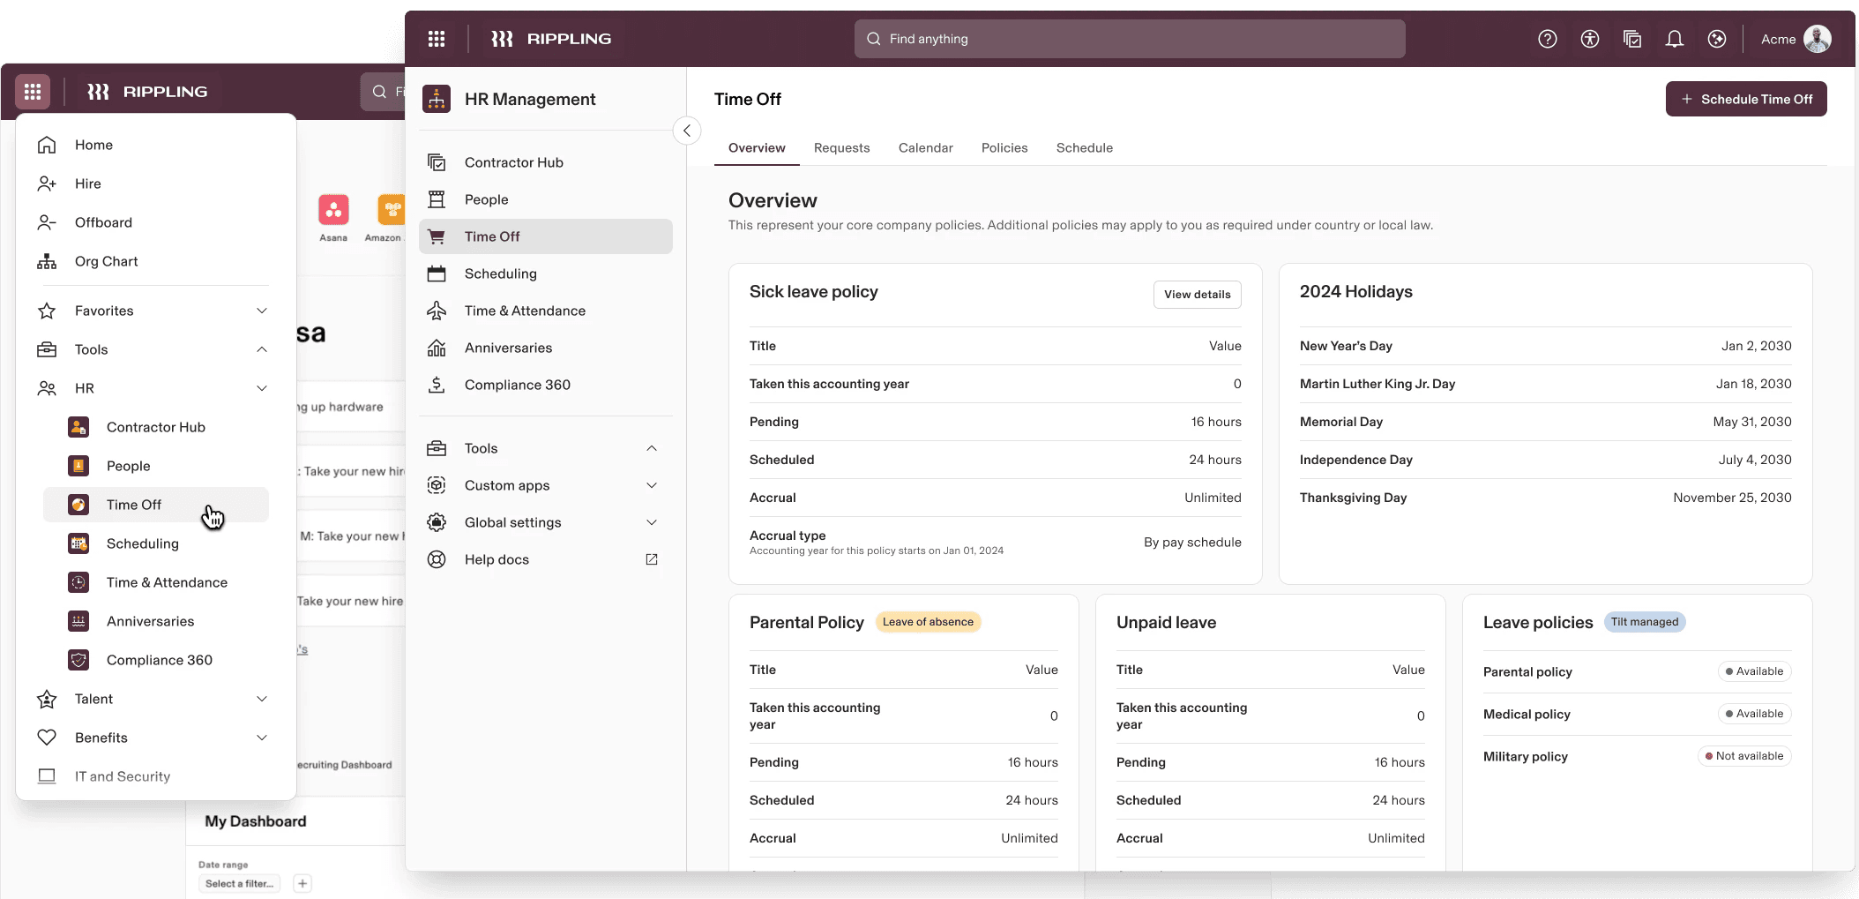
Task: Click the Scheduling calendar icon in HR Management sidebar
Action: tap(437, 273)
